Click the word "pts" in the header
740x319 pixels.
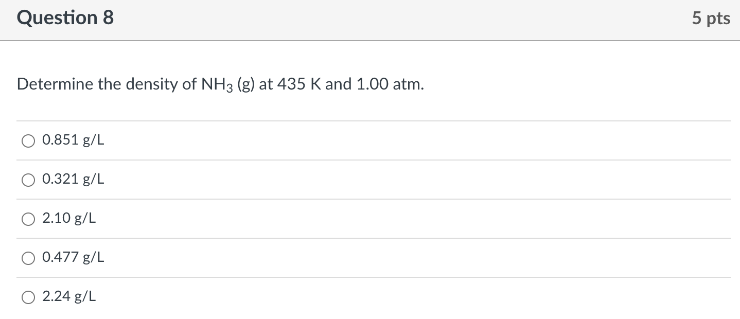718,20
